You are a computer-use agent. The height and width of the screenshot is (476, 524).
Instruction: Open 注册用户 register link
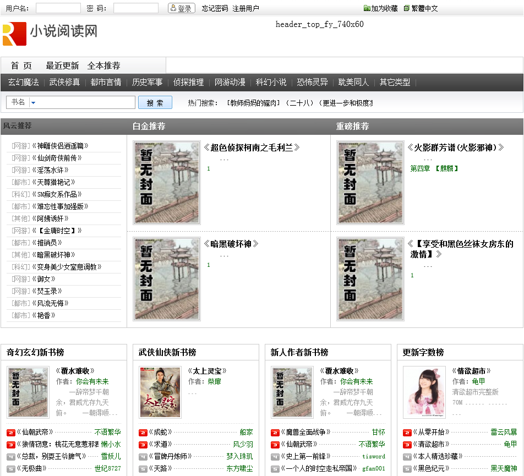click(245, 8)
